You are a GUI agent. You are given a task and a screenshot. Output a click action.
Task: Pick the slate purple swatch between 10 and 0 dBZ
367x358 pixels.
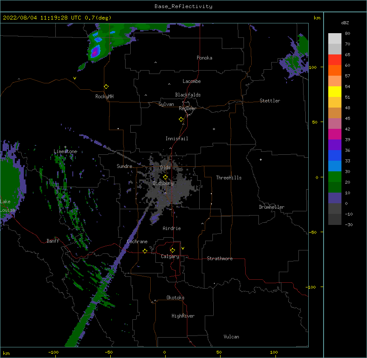pos(335,198)
